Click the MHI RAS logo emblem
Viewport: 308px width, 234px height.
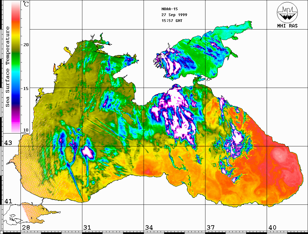pos(287,12)
